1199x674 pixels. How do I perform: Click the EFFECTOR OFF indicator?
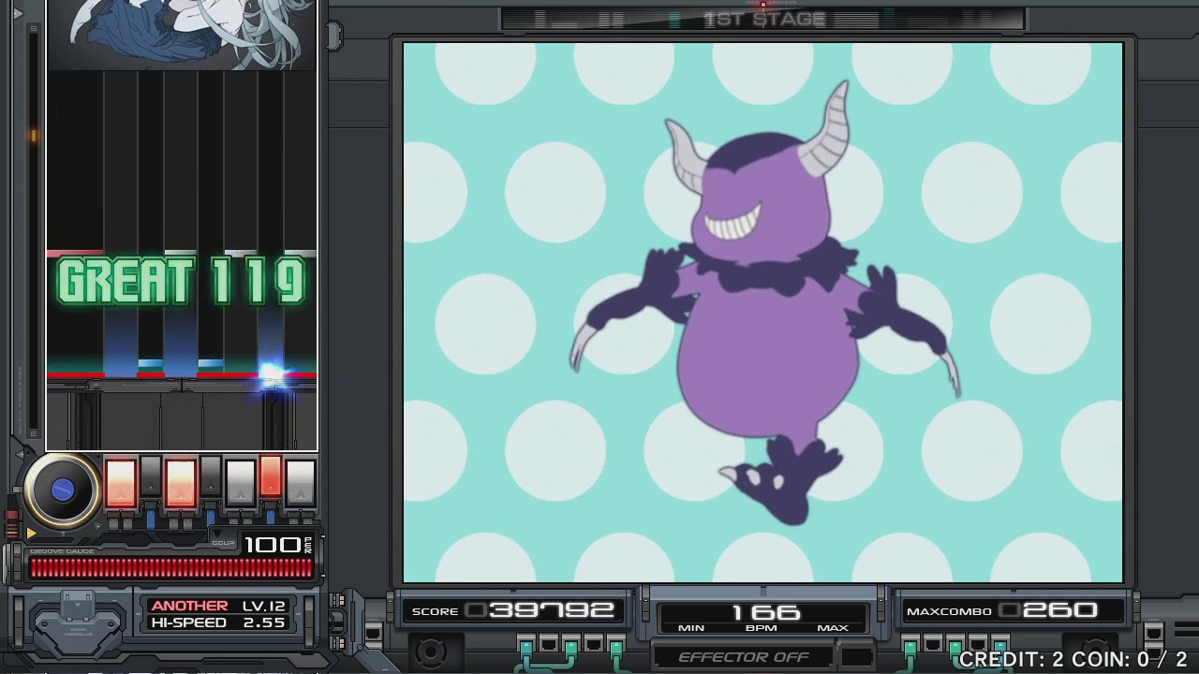(743, 657)
